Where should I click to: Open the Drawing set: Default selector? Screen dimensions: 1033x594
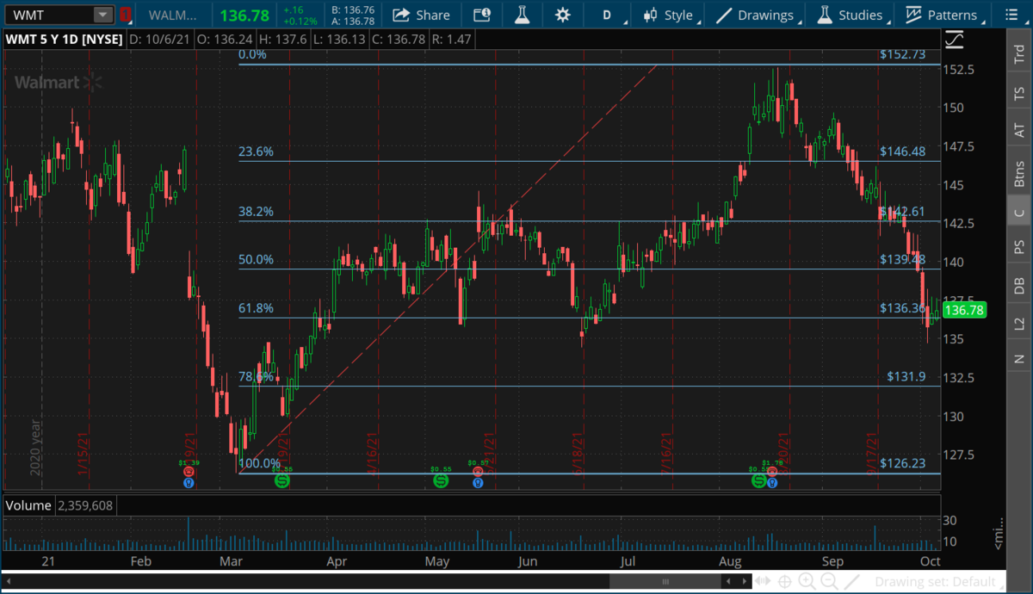(x=939, y=581)
